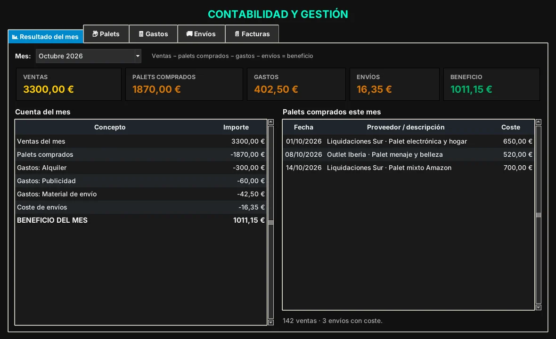Select the BENEFICIO DEL MES row
This screenshot has width=556, height=339.
[141, 220]
